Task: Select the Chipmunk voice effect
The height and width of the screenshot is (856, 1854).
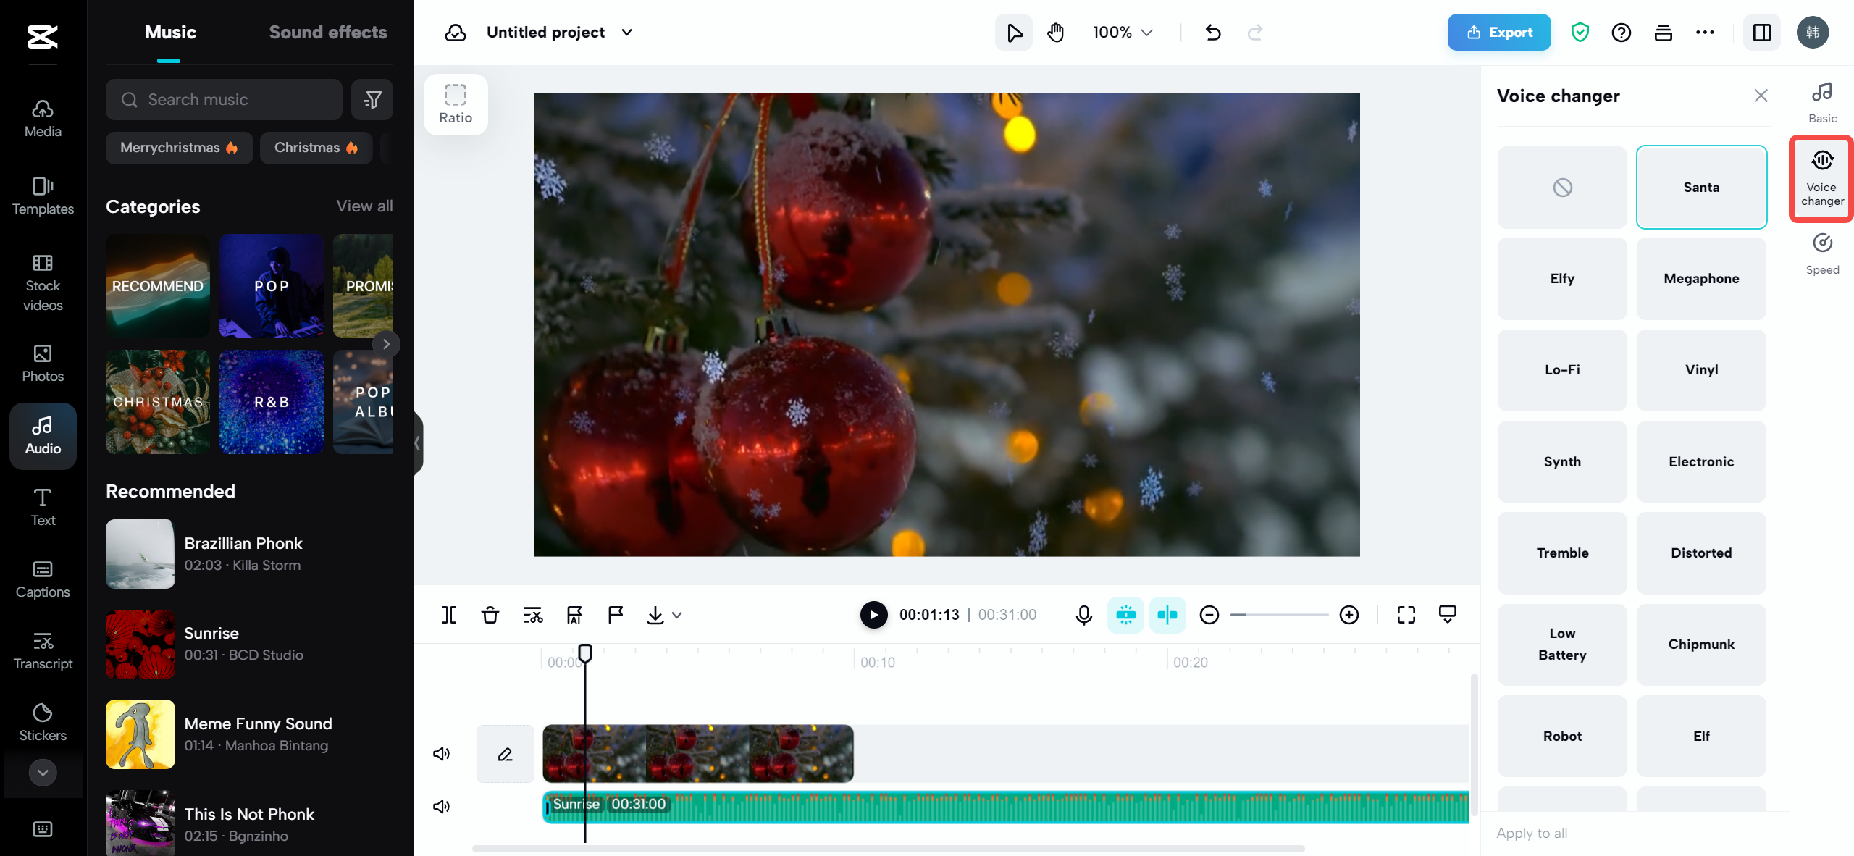Action: coord(1700,645)
